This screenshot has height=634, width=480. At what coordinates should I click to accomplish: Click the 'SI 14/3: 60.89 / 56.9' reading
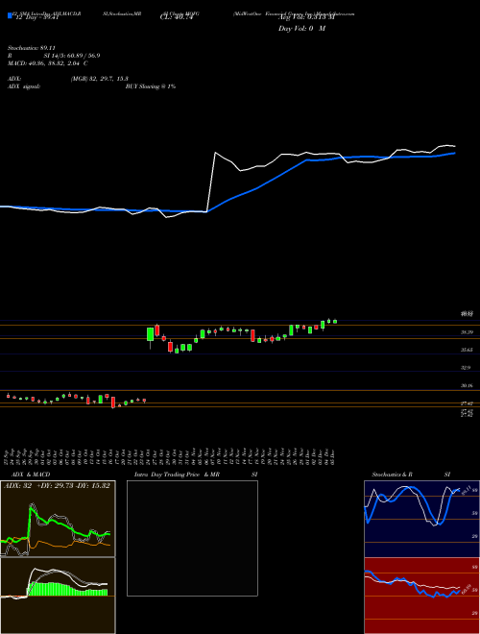point(72,56)
